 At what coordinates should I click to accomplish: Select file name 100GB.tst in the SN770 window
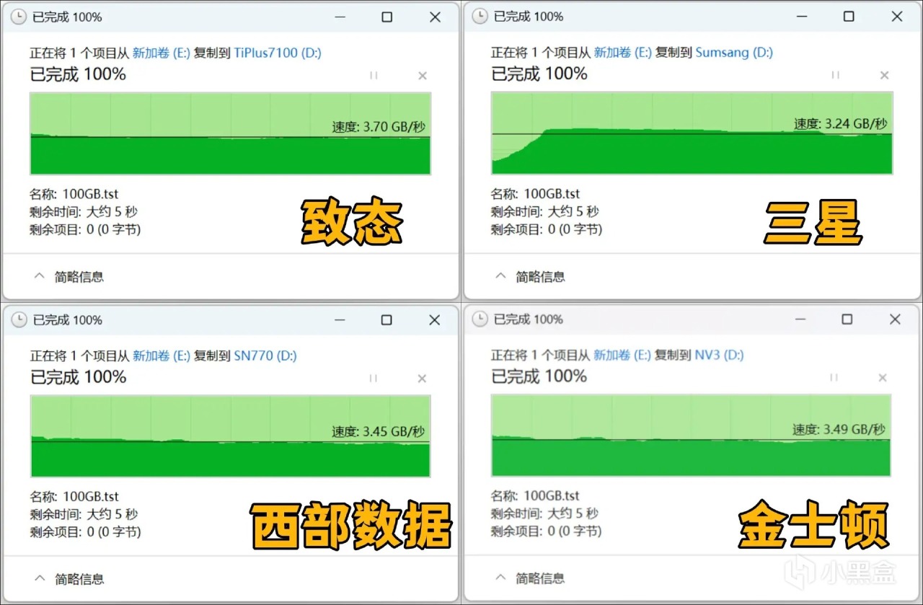pos(91,497)
